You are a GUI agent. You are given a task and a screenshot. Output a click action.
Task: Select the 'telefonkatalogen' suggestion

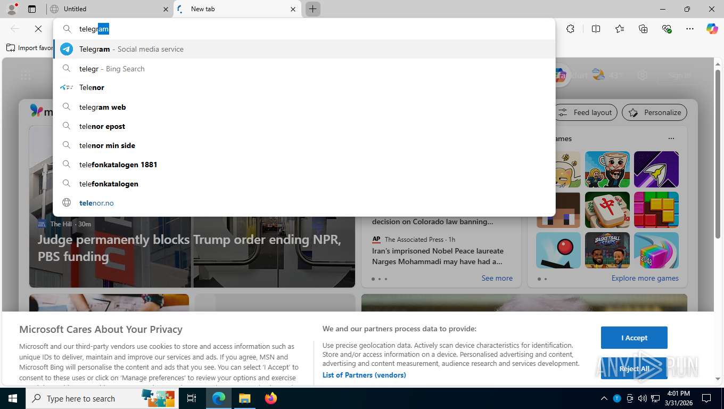pyautogui.click(x=305, y=184)
